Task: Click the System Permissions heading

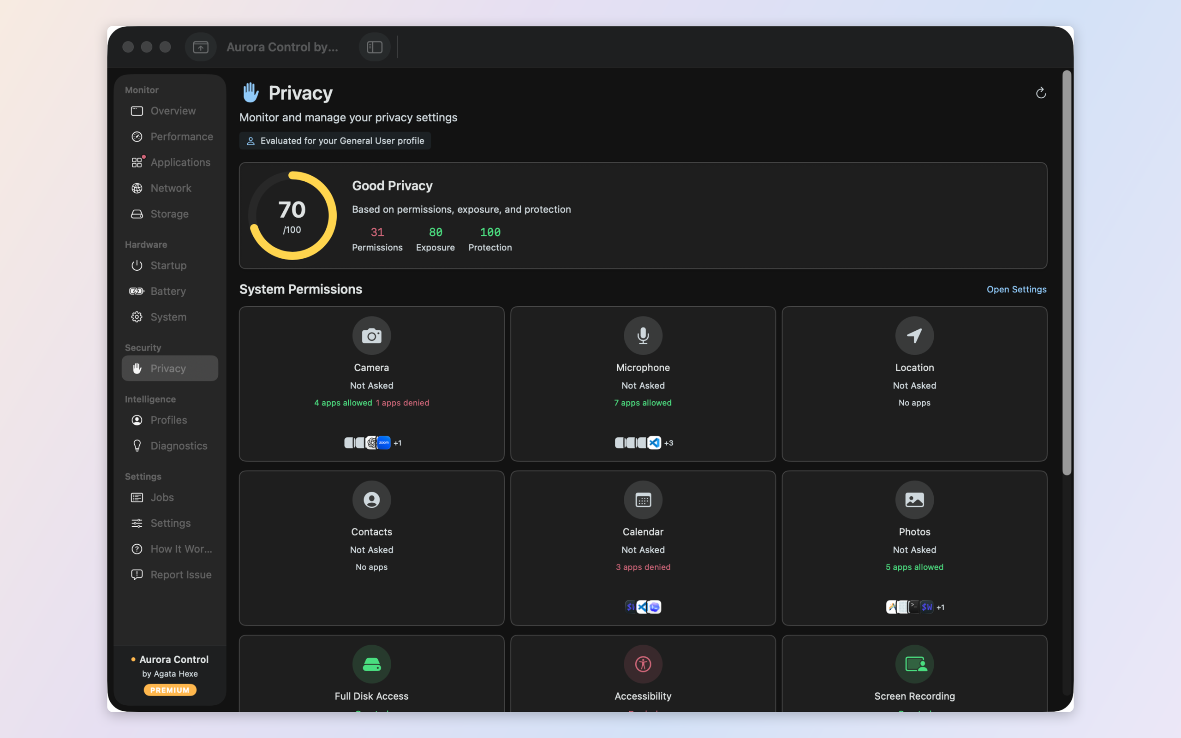Action: tap(301, 289)
